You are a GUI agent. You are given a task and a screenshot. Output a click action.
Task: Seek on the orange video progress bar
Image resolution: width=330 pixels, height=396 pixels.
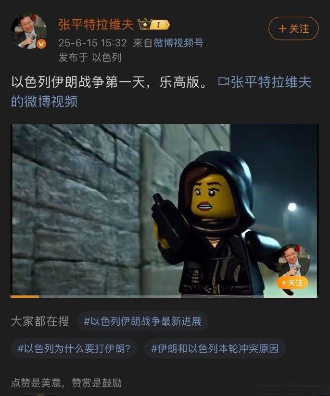pos(165,297)
